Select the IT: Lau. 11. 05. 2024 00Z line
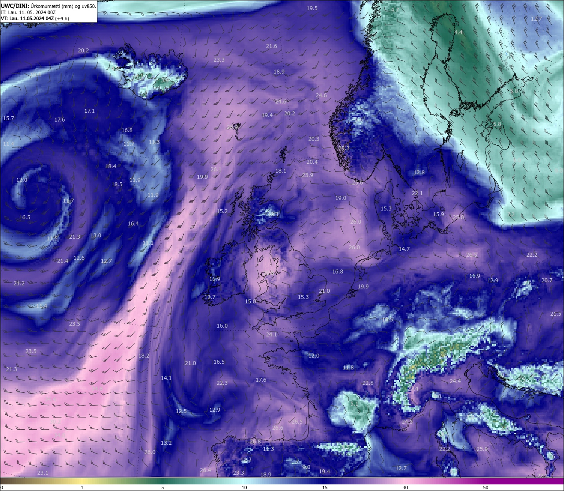This screenshot has width=564, height=491. coord(28,12)
